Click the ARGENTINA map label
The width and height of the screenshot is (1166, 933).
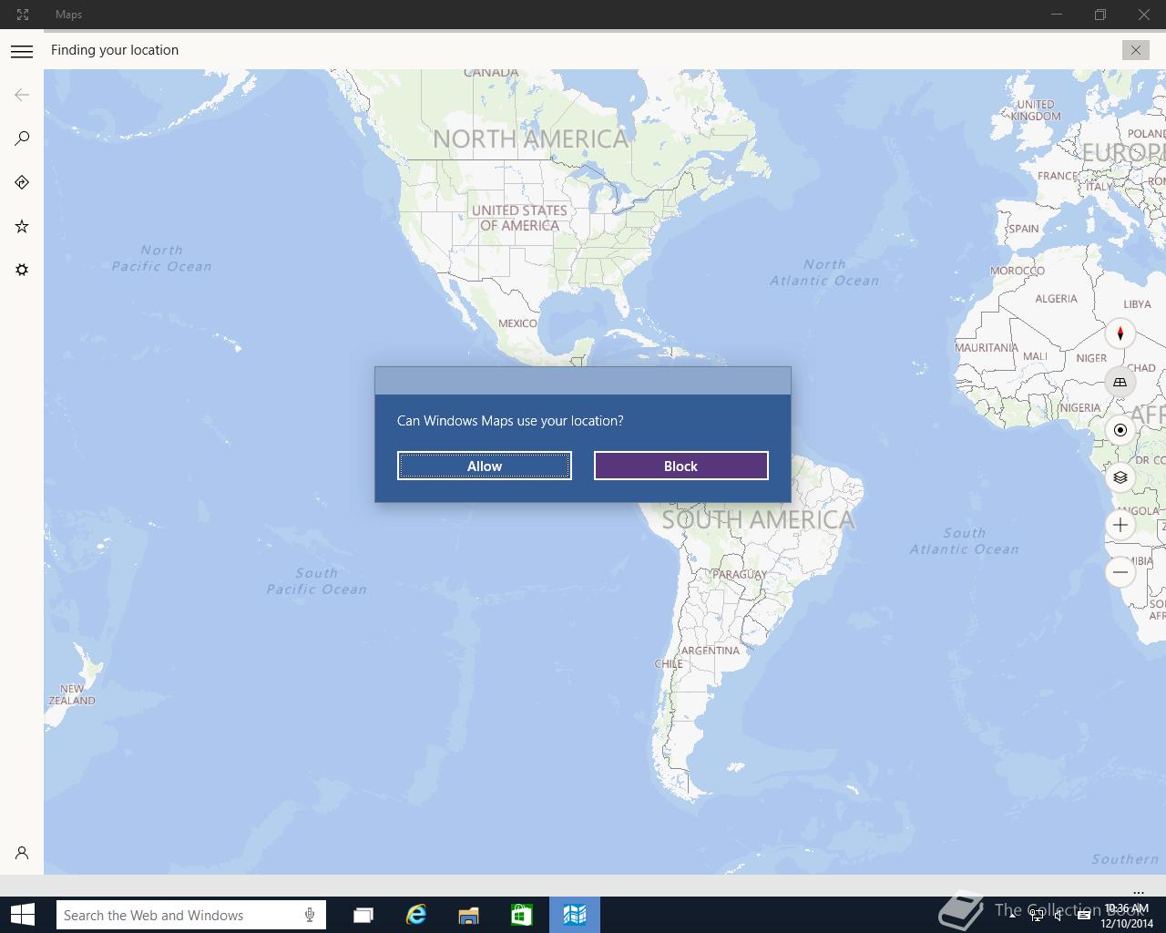[x=711, y=651]
